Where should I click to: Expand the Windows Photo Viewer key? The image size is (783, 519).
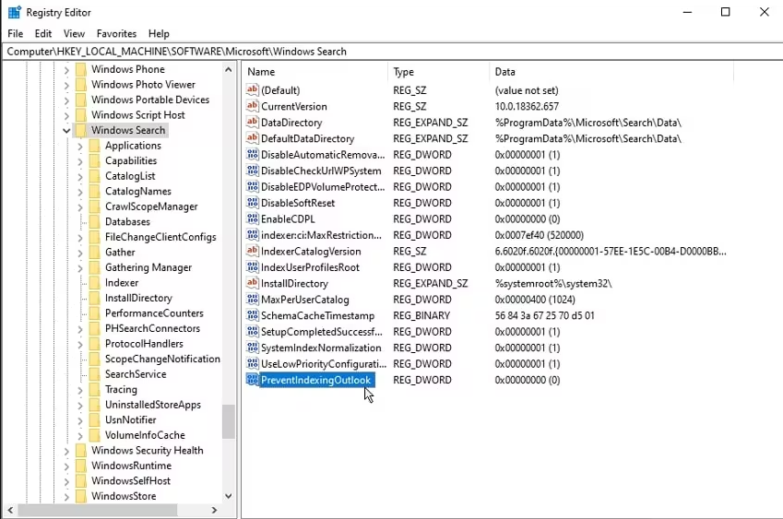[66, 86]
